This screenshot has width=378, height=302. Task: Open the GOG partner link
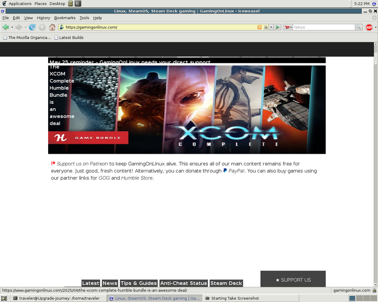pos(104,178)
